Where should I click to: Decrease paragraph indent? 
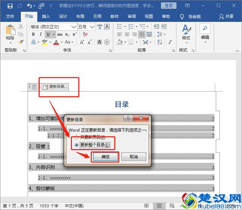point(157,26)
